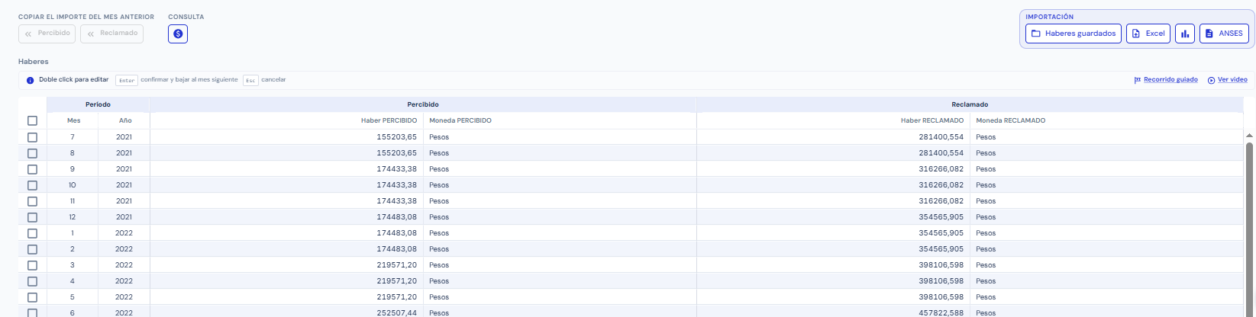Toggle the select-all checkbox in table header
The height and width of the screenshot is (317, 1256).
point(32,120)
